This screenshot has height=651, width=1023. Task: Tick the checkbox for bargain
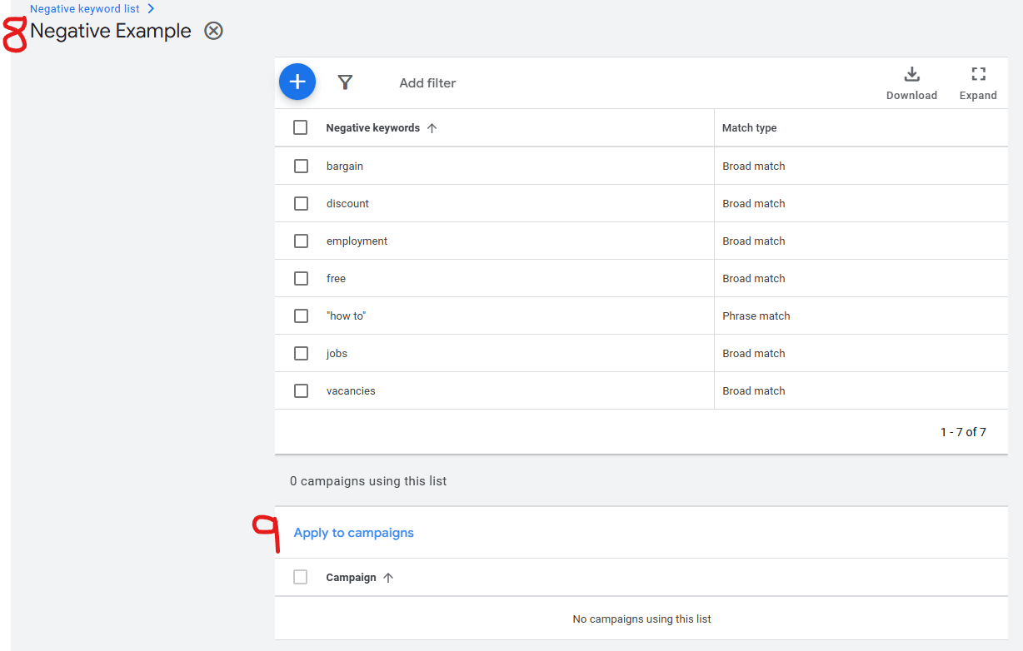click(301, 166)
